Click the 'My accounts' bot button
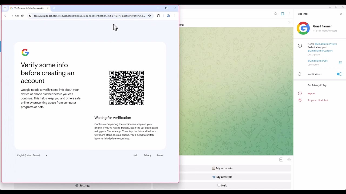 pos(222,168)
